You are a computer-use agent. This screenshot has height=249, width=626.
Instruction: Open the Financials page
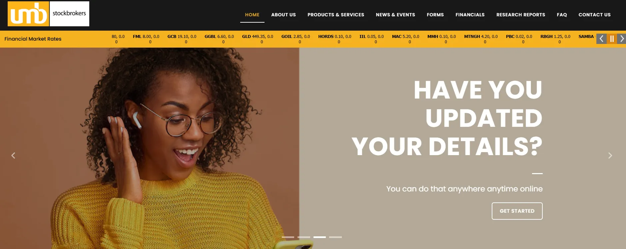(470, 15)
